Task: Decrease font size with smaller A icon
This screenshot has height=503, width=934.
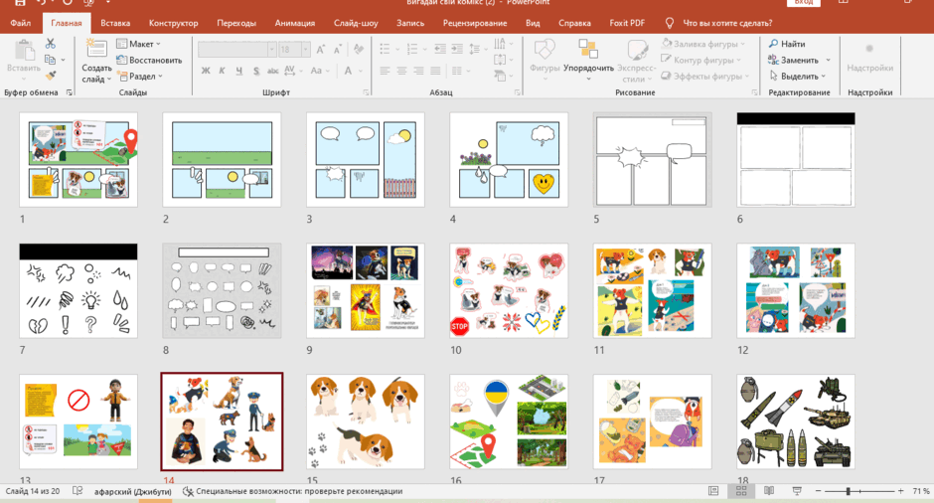Action: pos(337,50)
